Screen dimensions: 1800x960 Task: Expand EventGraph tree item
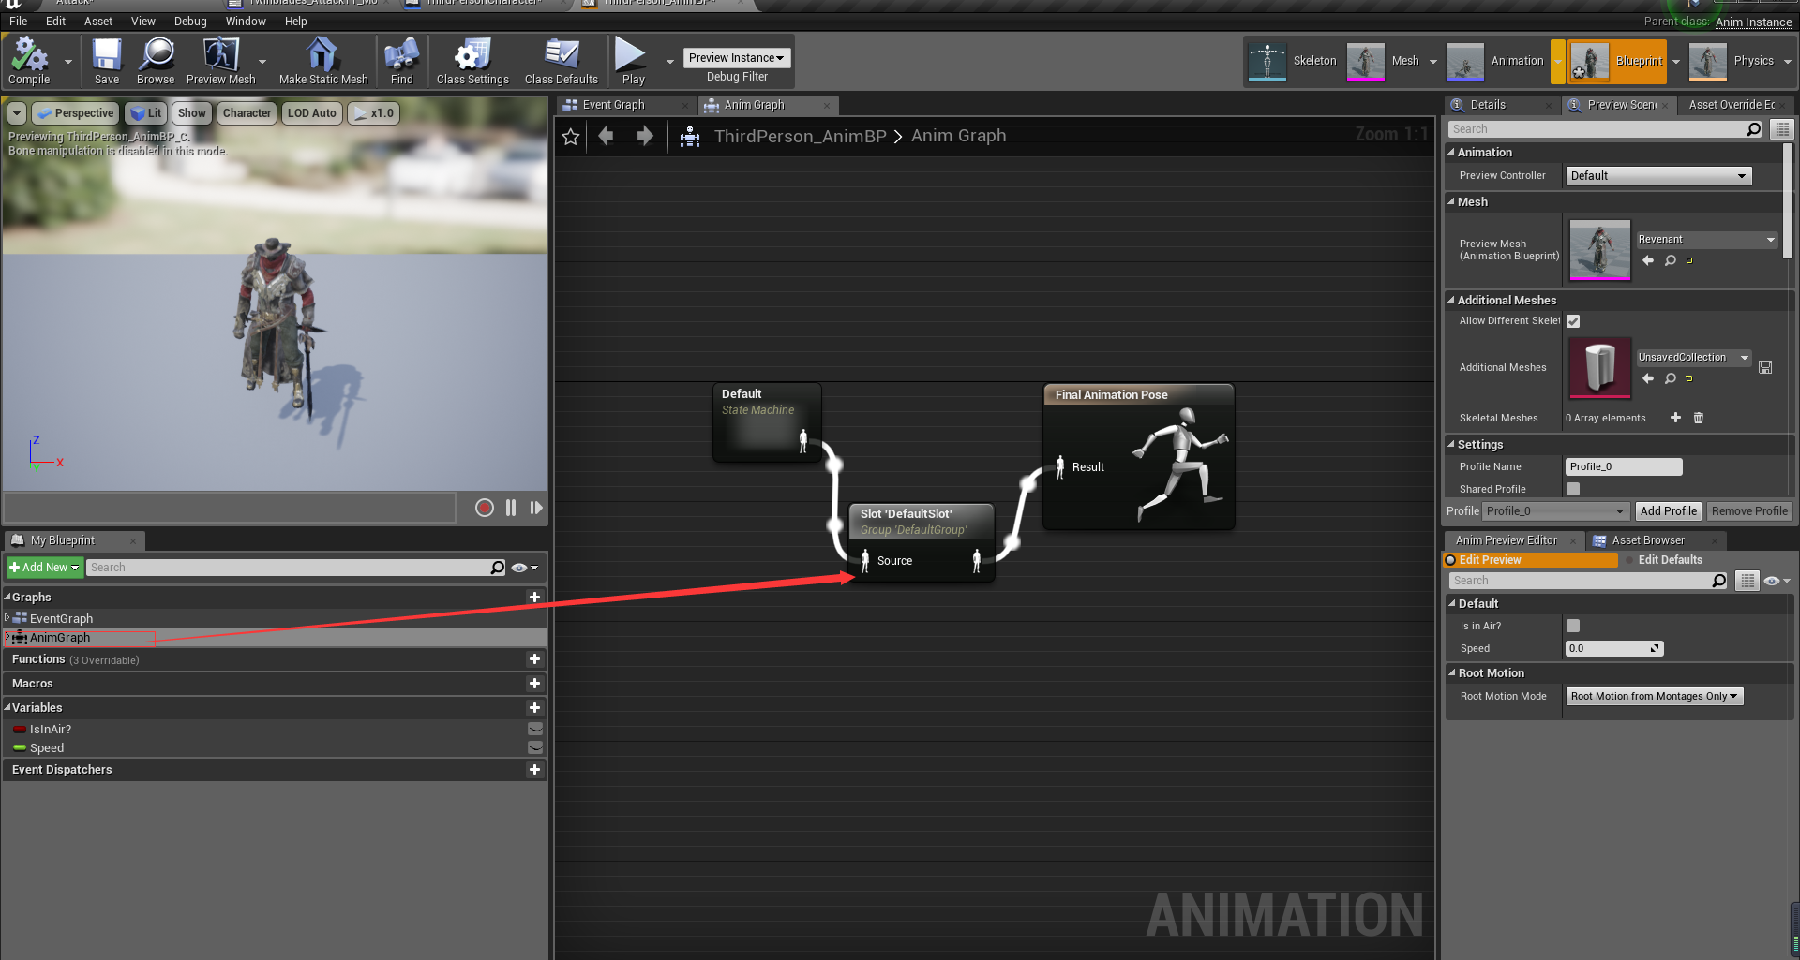tap(7, 618)
